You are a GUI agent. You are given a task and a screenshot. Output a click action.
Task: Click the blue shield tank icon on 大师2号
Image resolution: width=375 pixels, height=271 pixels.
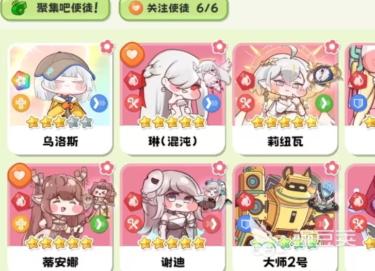click(x=246, y=224)
